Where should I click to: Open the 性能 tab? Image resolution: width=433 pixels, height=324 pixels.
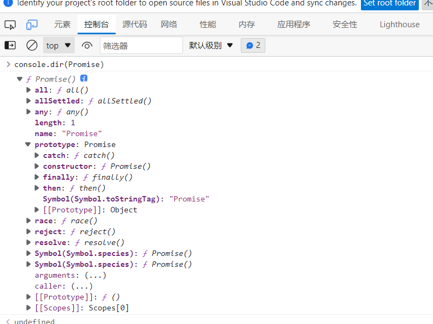tap(207, 25)
